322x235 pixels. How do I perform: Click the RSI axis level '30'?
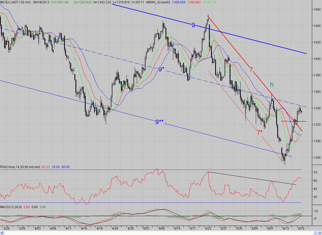pos(315,197)
